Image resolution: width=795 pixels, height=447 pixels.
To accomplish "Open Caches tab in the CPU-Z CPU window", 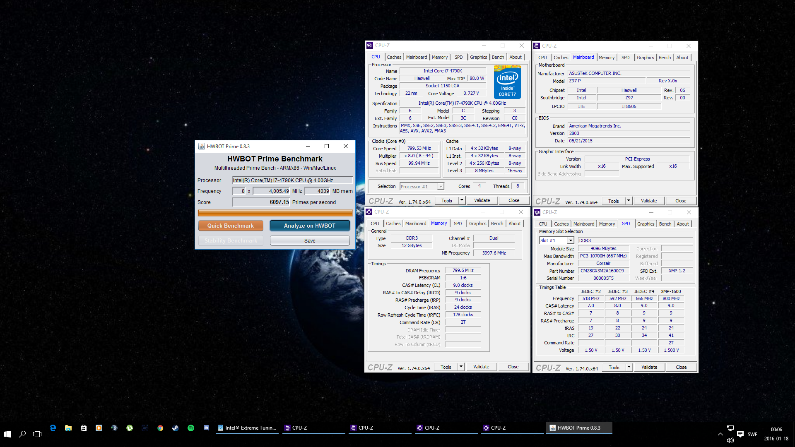I will [394, 57].
